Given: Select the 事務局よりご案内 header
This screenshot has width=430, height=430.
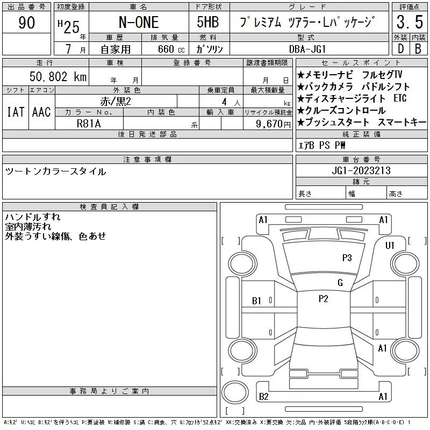Looking at the screenshot, I should pyautogui.click(x=110, y=391).
